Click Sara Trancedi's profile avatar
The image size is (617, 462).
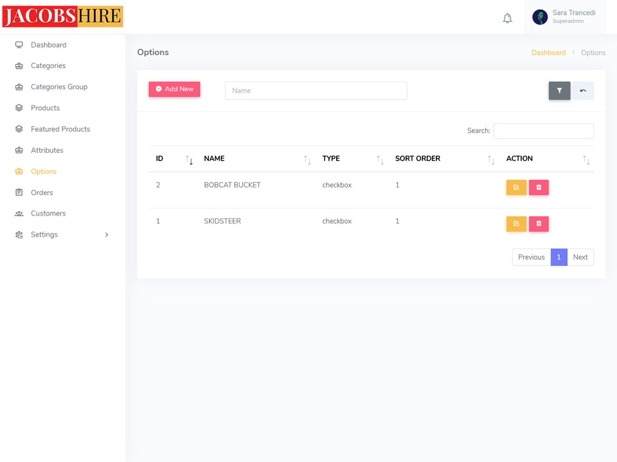[540, 17]
